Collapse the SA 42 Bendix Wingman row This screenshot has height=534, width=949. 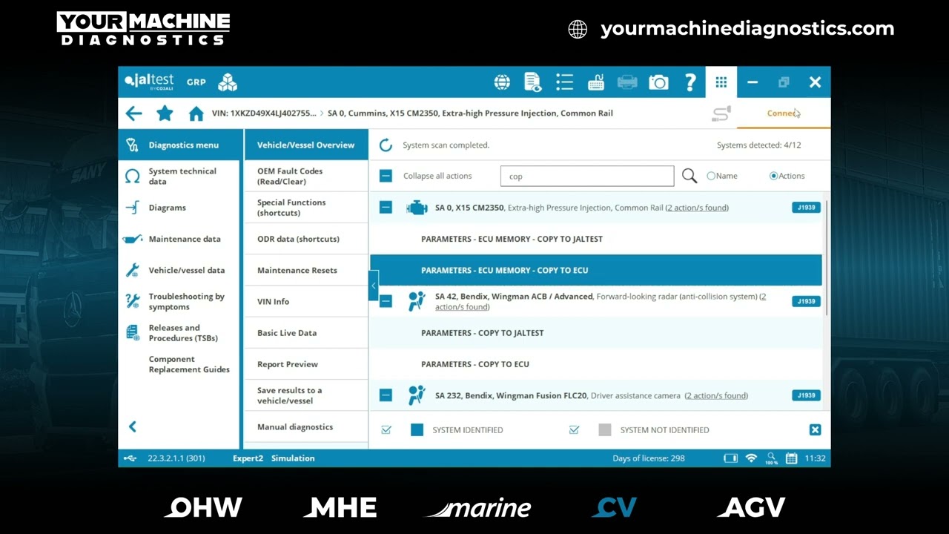click(386, 301)
